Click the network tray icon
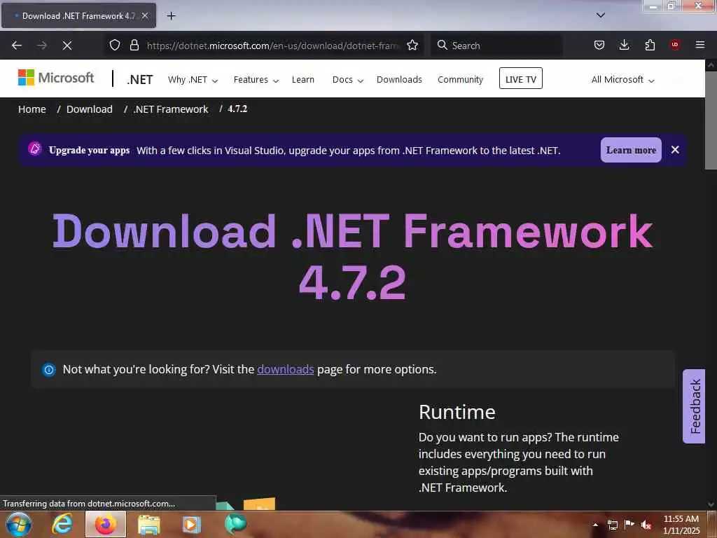 click(612, 525)
